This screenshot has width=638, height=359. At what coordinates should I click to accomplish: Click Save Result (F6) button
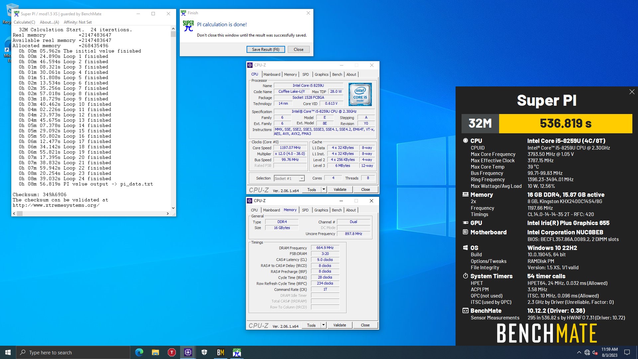266,49
